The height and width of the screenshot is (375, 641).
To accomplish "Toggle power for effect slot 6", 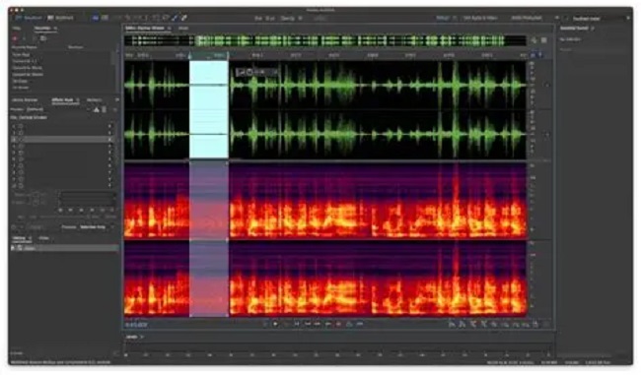I will pos(21,159).
